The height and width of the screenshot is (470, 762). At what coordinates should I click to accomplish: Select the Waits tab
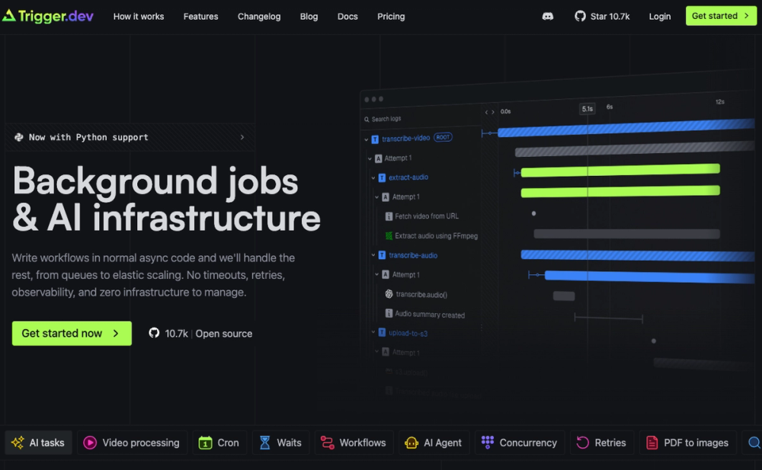281,443
